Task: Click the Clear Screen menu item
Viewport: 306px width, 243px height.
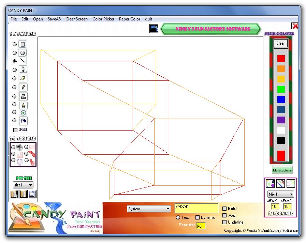Action: [x=76, y=19]
